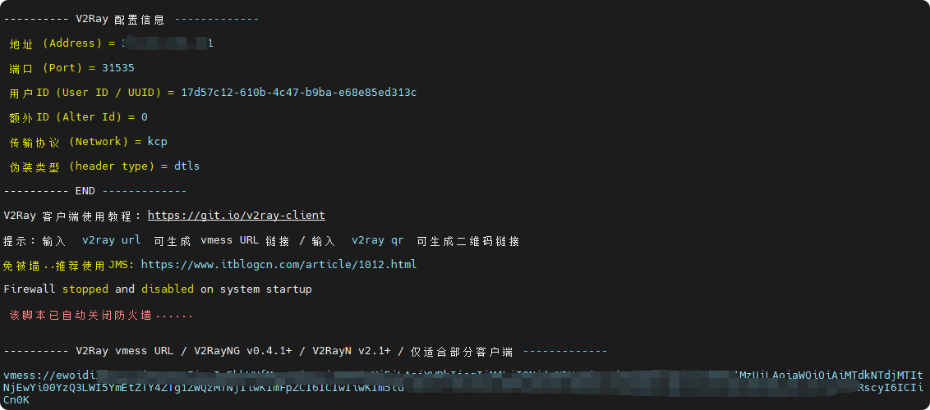The height and width of the screenshot is (410, 930).
Task: Click the yellow word "disabled"
Action: [168, 289]
